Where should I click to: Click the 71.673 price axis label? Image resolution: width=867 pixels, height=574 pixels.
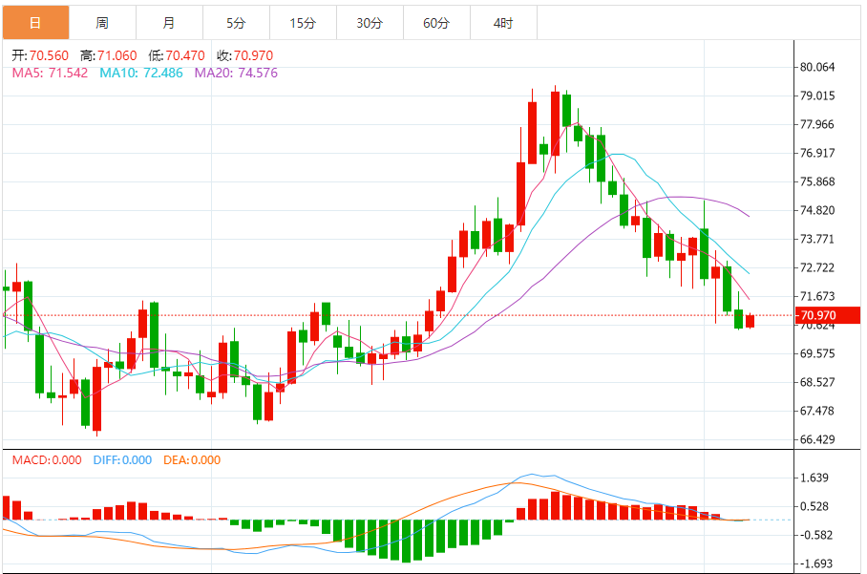tap(817, 296)
